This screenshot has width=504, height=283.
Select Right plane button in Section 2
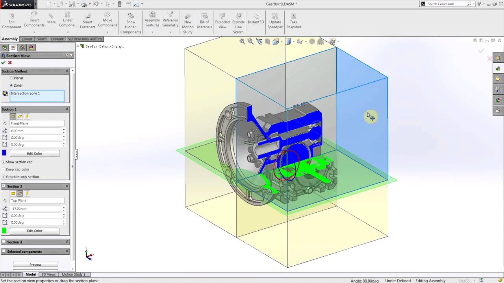click(x=27, y=193)
